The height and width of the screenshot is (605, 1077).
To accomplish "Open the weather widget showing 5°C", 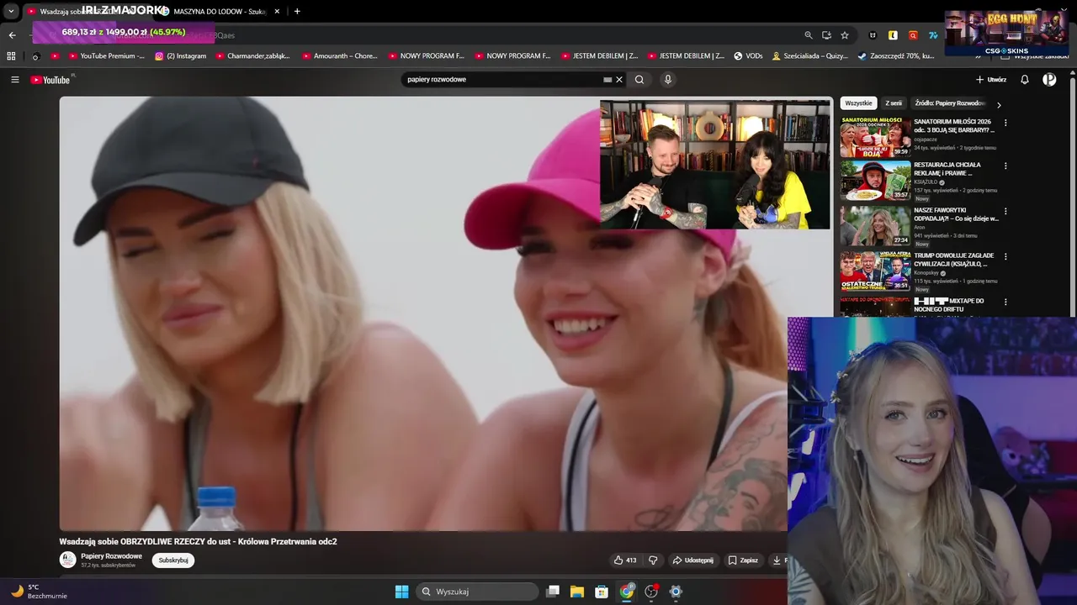I will coord(38,592).
